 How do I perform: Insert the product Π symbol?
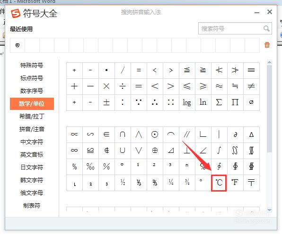(x=235, y=102)
